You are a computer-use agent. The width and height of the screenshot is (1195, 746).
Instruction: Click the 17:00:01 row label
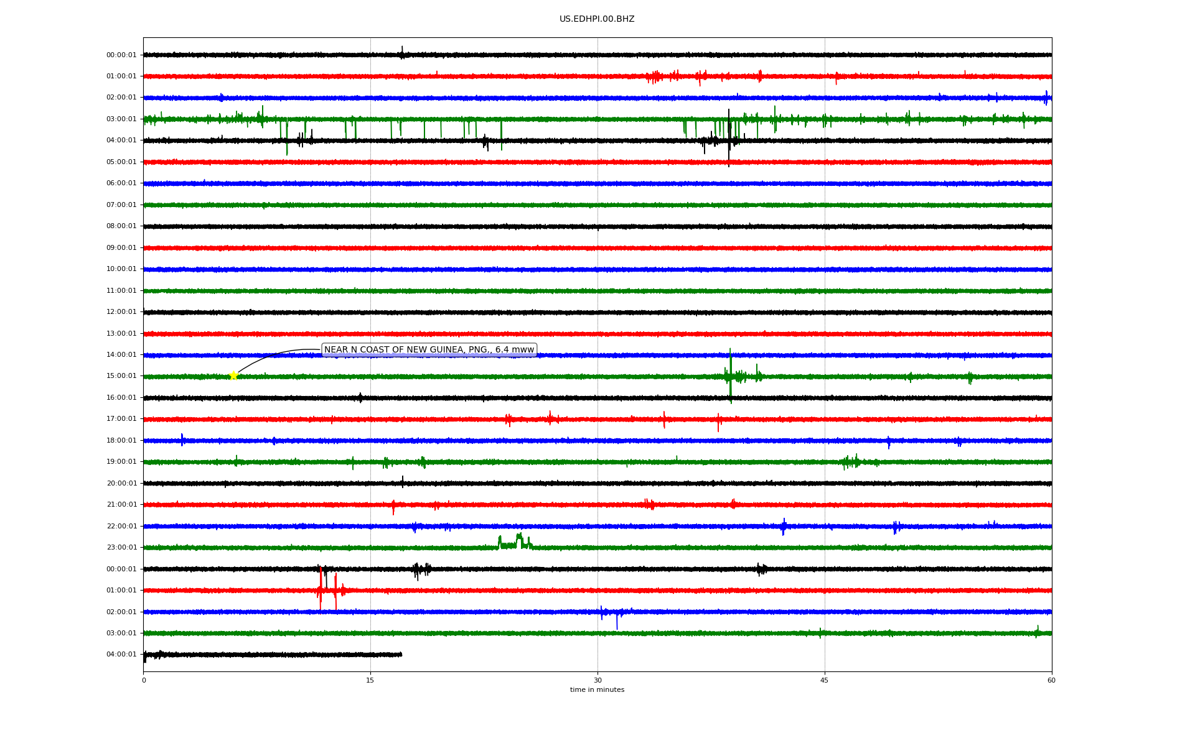[x=121, y=419]
